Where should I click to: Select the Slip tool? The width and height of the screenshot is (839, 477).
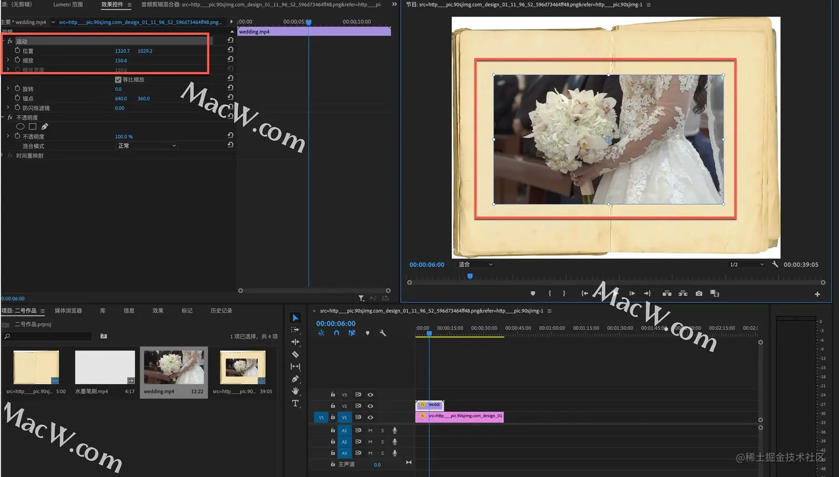(295, 366)
